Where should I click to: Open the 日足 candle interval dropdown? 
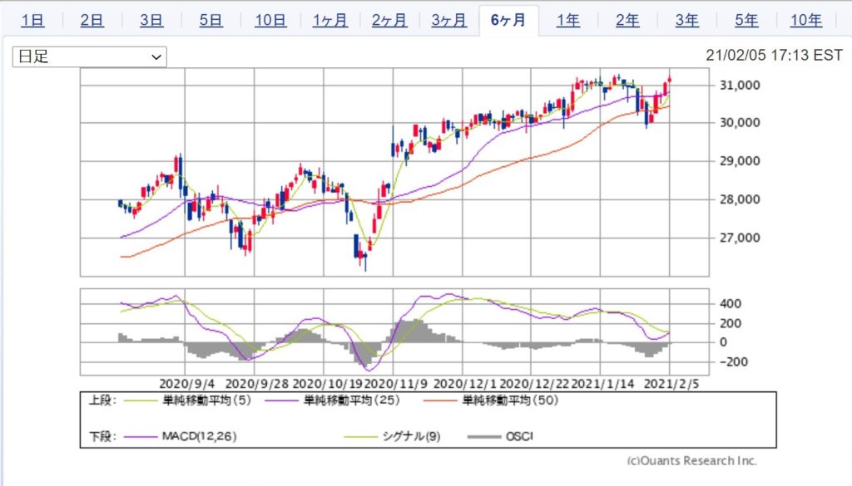pos(89,56)
